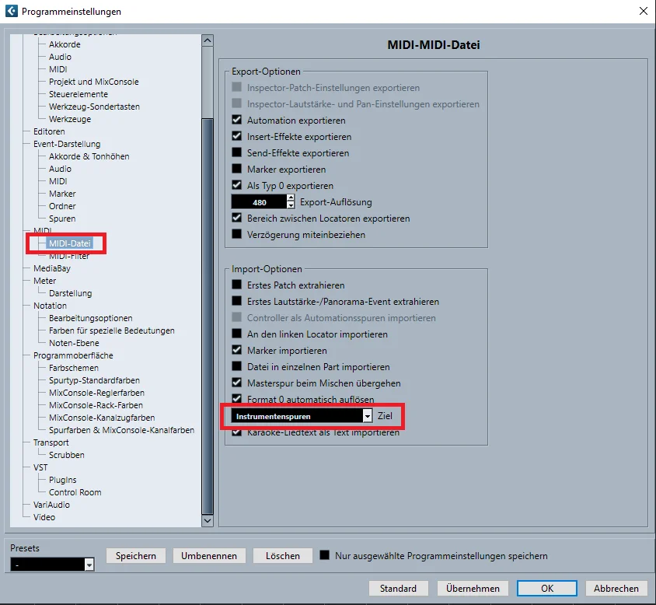The image size is (656, 605).
Task: Click the Standard button
Action: (x=398, y=588)
